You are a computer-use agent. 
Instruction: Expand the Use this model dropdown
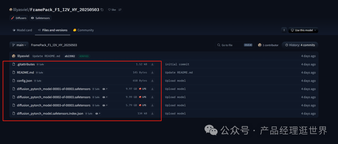tap(303, 30)
